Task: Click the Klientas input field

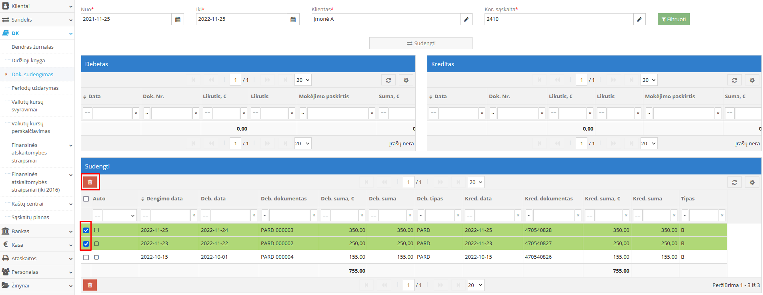Action: (385, 19)
